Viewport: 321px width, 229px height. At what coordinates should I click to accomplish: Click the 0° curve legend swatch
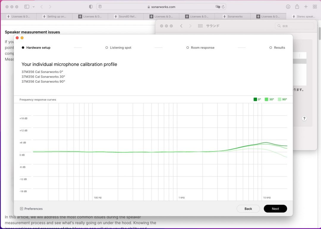coord(255,99)
